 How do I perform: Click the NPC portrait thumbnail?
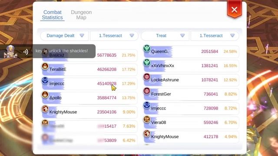[11, 52]
